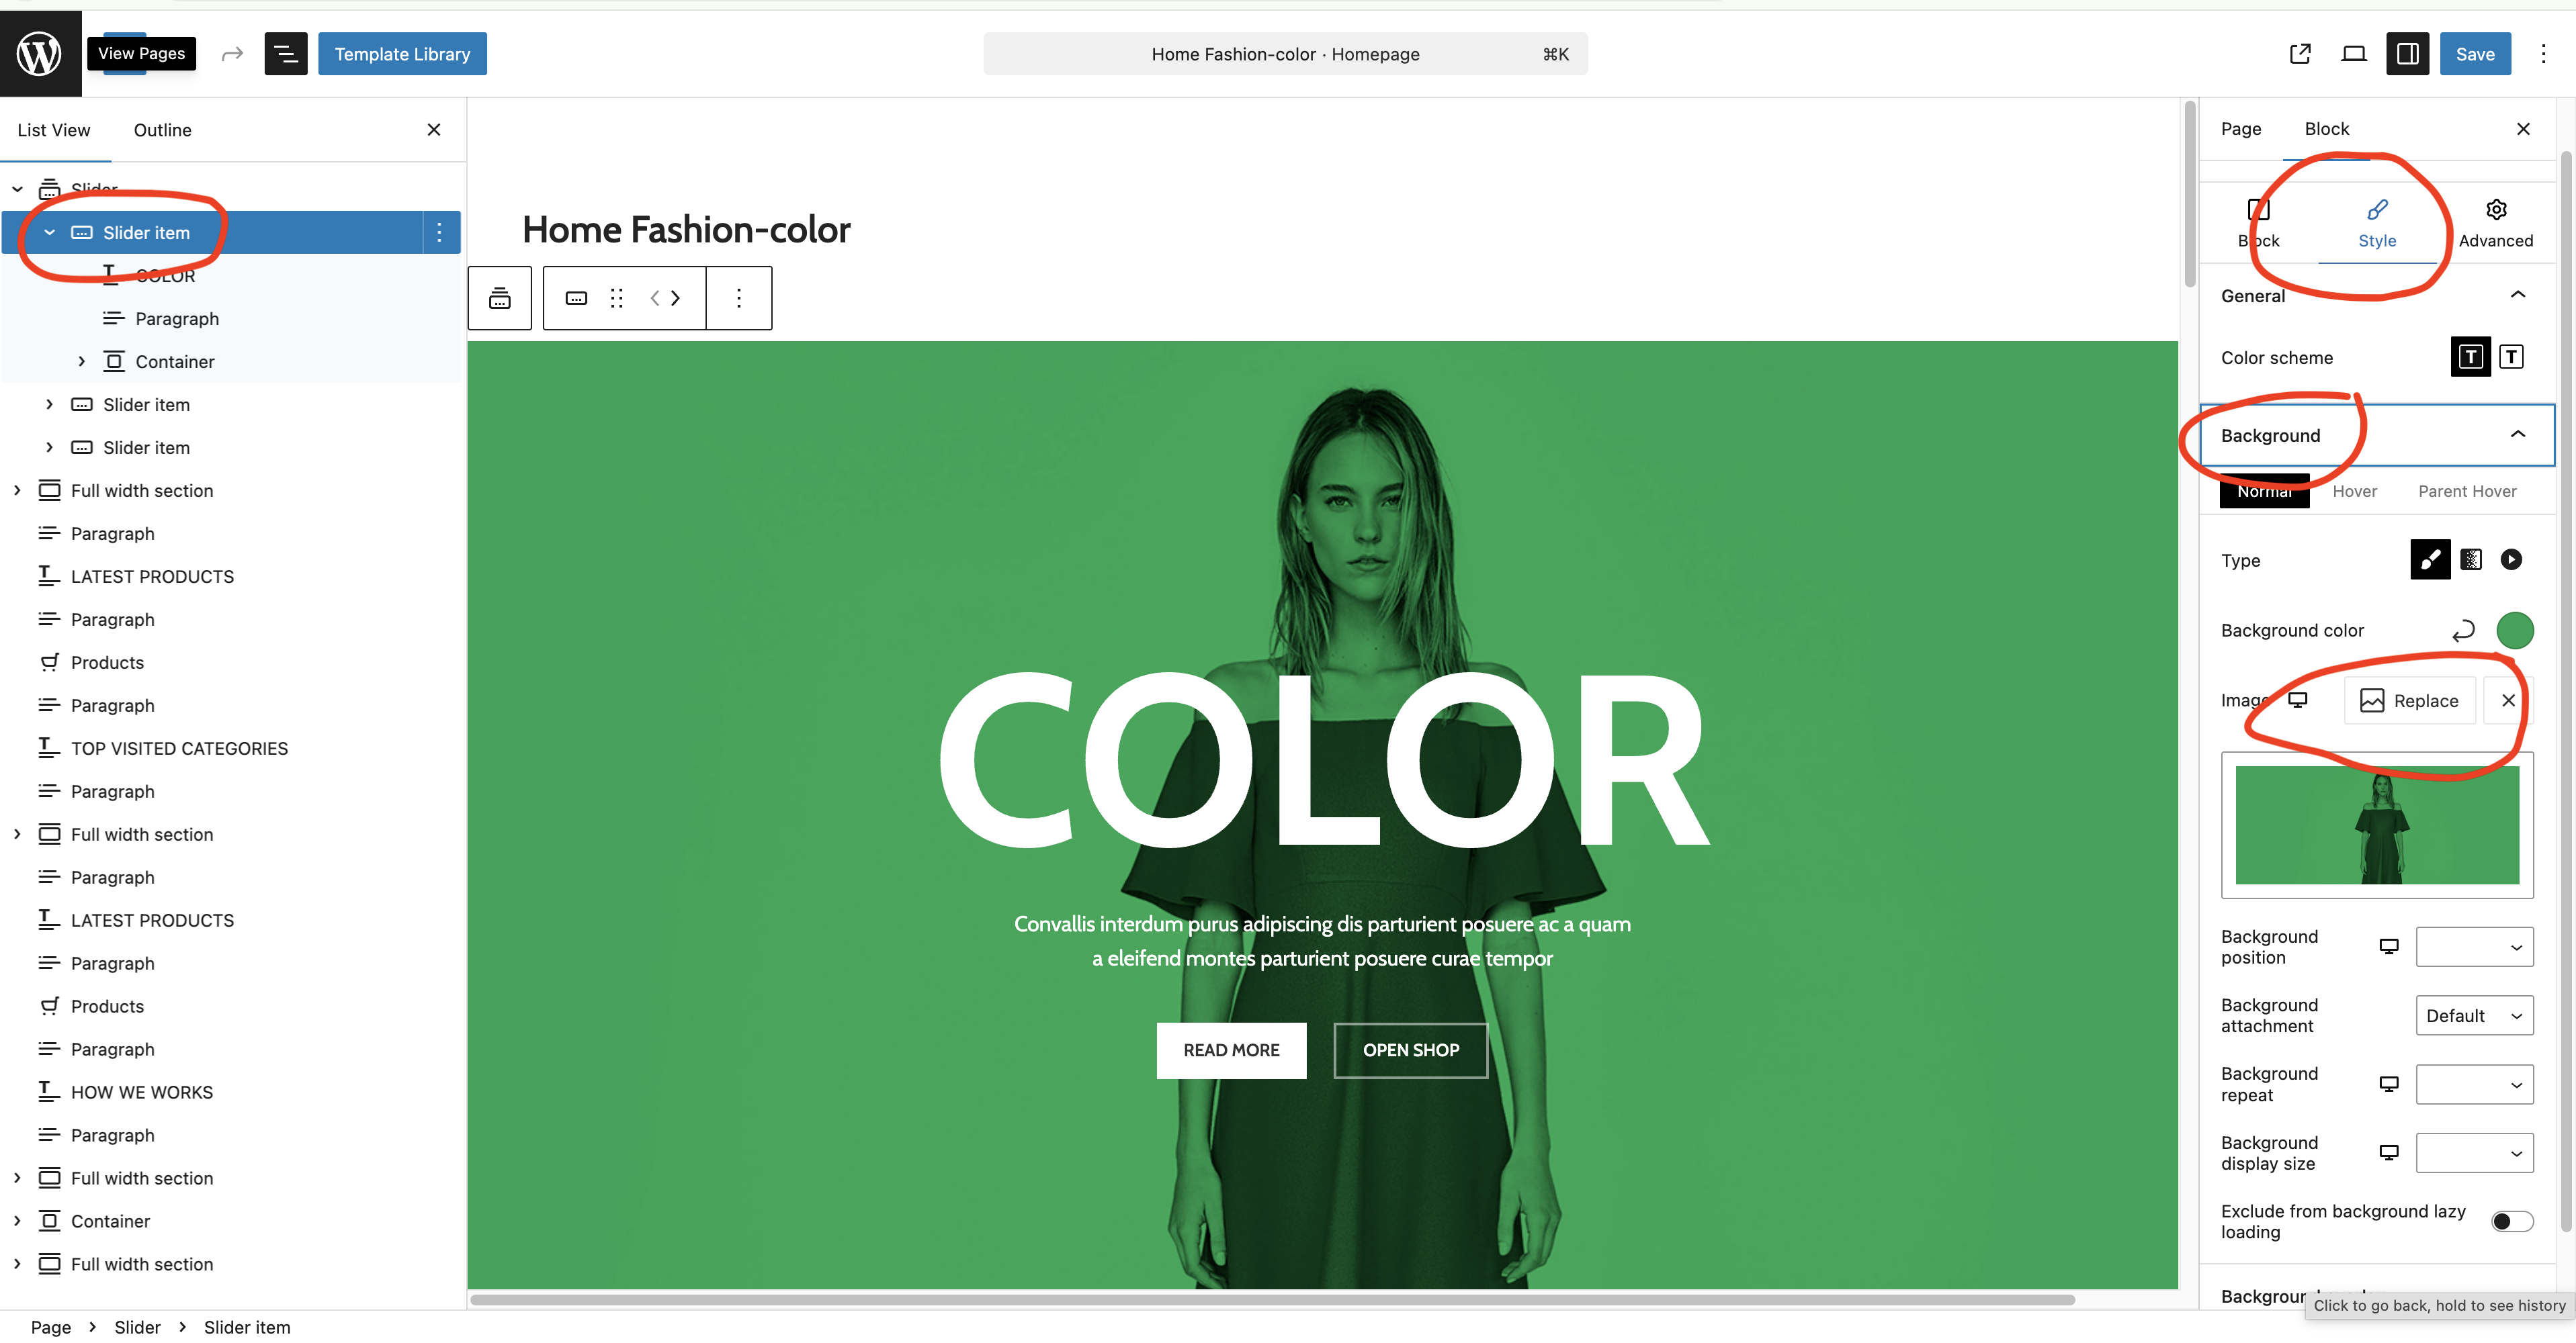Toggle the document overview list icon
The height and width of the screenshot is (1343, 2576).
[286, 54]
